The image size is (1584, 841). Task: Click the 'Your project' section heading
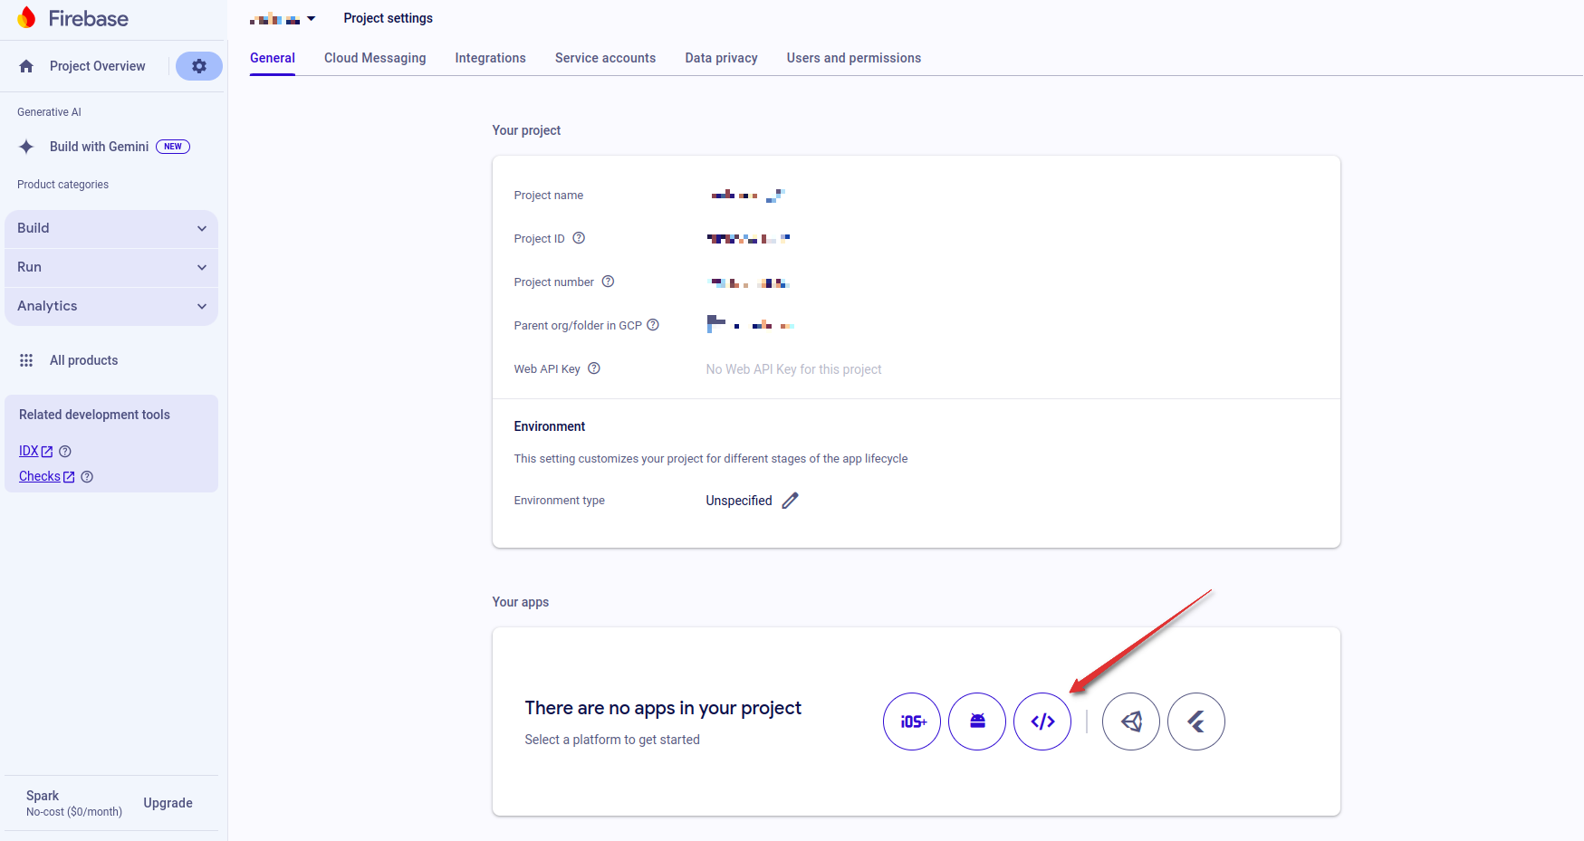pos(526,130)
